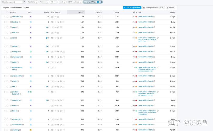213x131 pixels.
Task: Open external link icon in 'talking ai' row
Action: pos(154,52)
